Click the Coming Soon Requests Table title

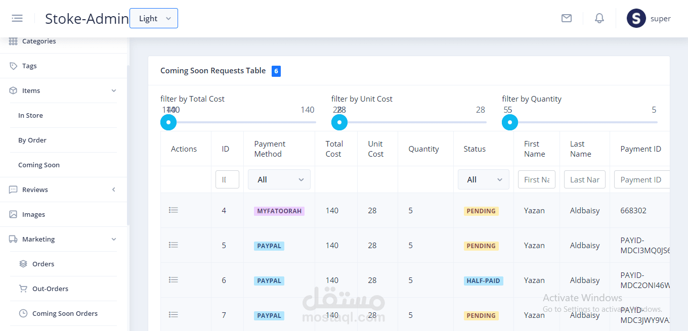(213, 71)
